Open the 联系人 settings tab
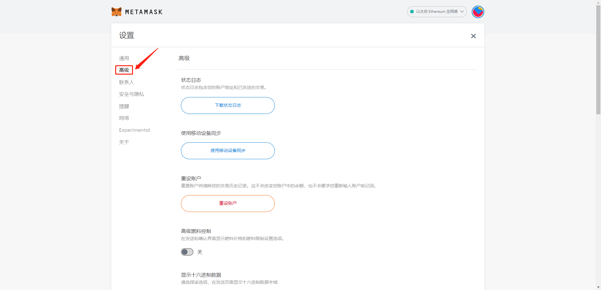 (x=126, y=82)
